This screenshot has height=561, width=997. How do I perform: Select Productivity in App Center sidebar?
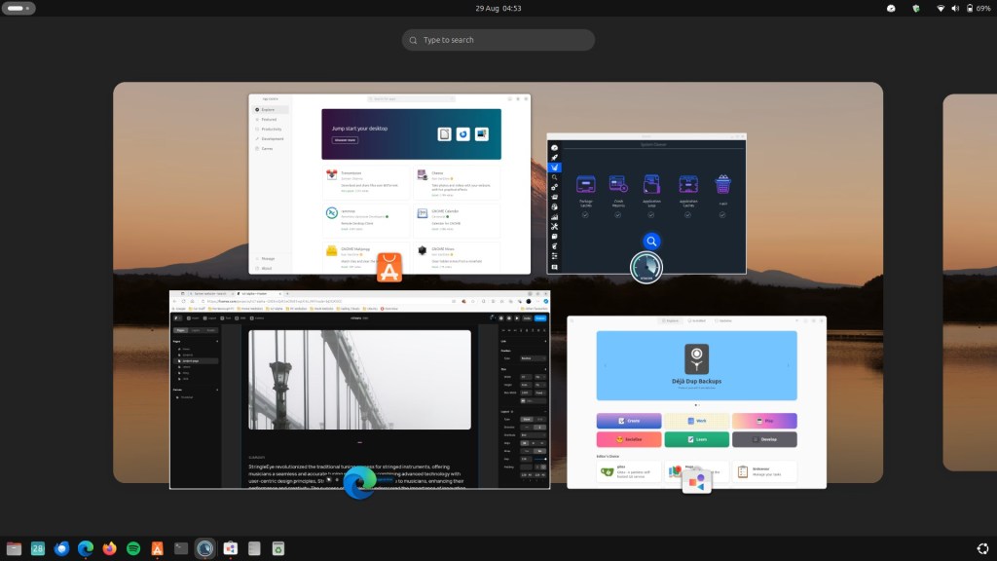pos(272,129)
